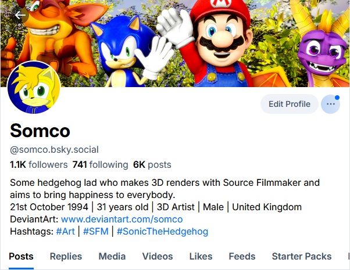Image resolution: width=350 pixels, height=270 pixels.
Task: Open the #SonicTheHedgehog hashtag
Action: pos(162,231)
